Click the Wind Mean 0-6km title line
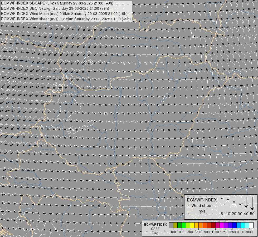 pyautogui.click(x=64, y=14)
